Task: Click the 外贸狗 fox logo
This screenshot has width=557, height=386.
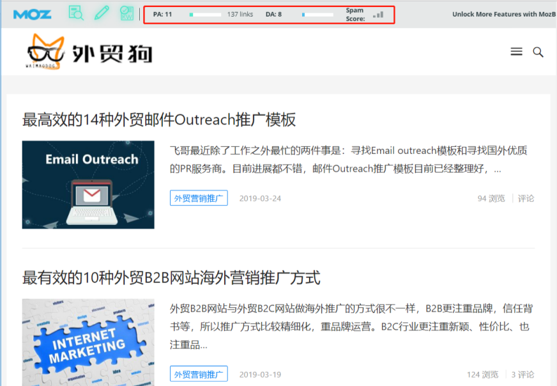Action: (45, 51)
